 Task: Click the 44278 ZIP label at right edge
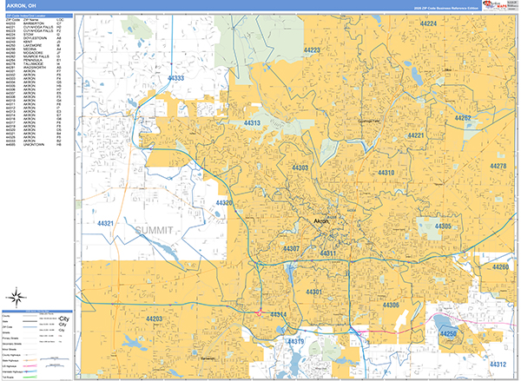tap(498, 166)
